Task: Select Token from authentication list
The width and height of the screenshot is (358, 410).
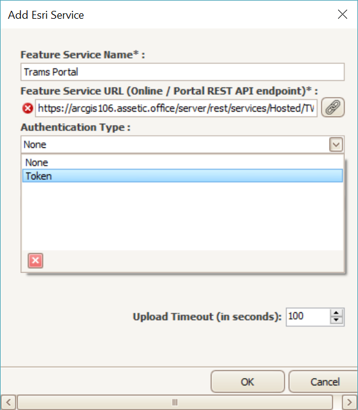Action: [182, 176]
